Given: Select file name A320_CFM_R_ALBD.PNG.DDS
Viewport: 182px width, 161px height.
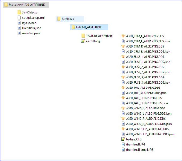Looking at the screenshot, I should pos(145,46).
